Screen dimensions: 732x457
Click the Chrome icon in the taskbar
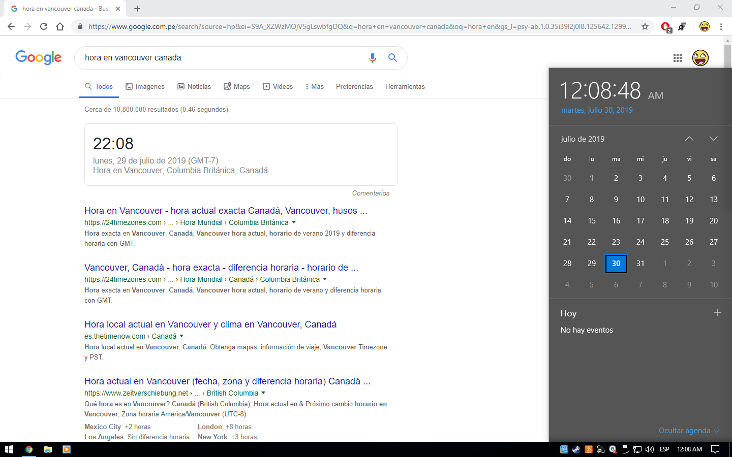tap(29, 449)
